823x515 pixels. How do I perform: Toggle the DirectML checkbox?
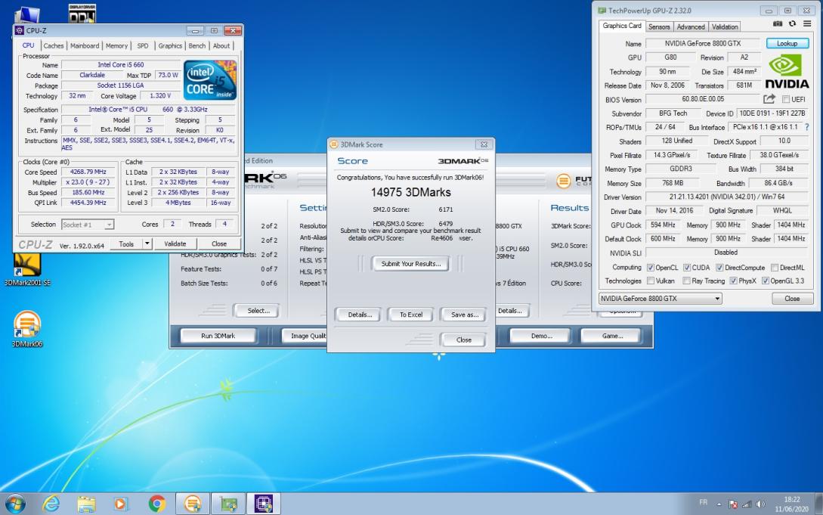click(x=775, y=268)
